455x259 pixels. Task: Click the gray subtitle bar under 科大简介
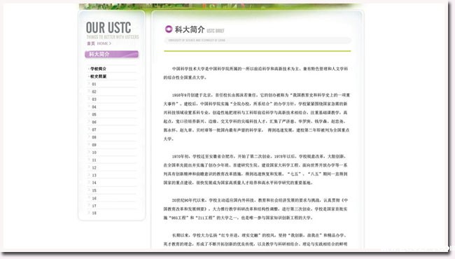coord(258,41)
